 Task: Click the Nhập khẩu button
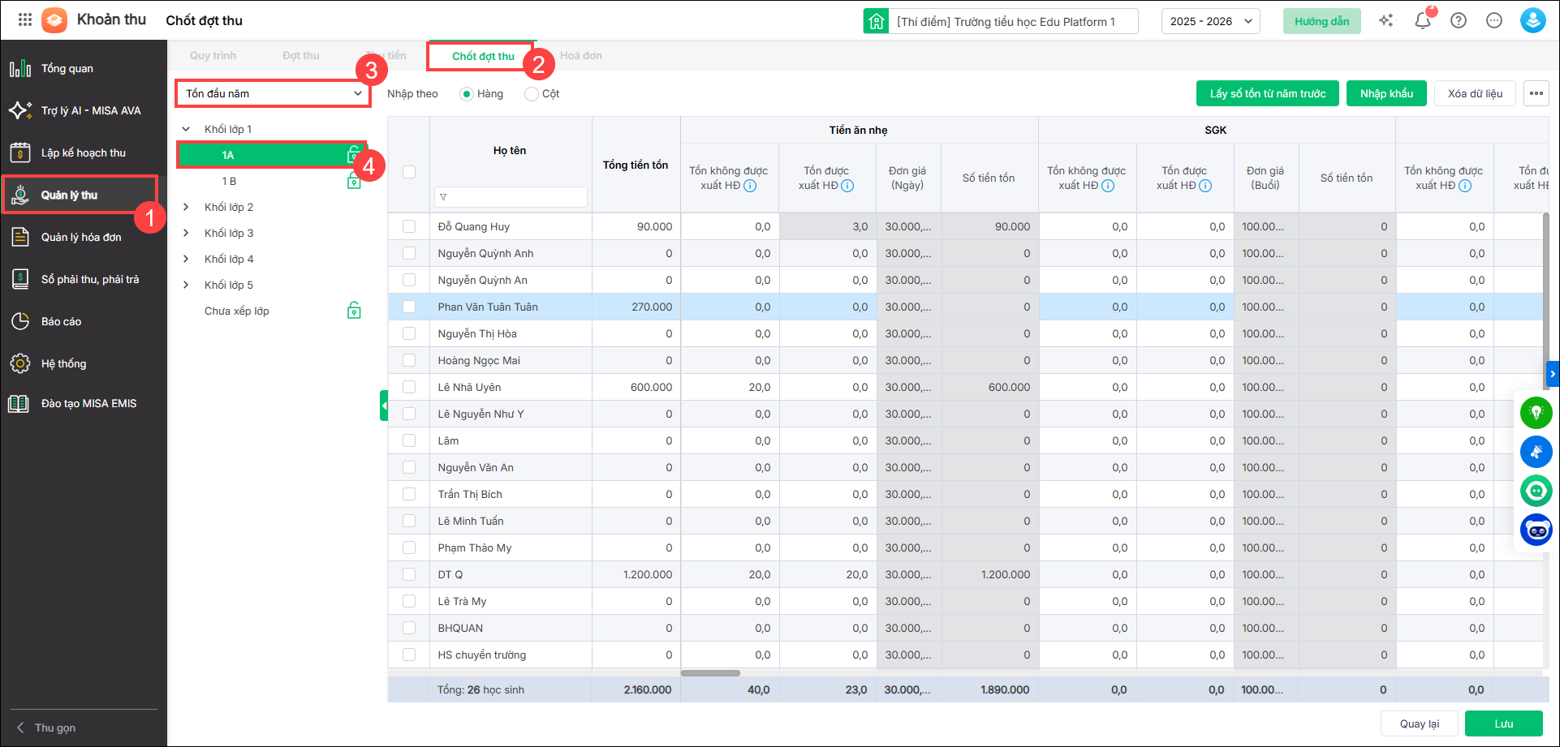tap(1386, 94)
